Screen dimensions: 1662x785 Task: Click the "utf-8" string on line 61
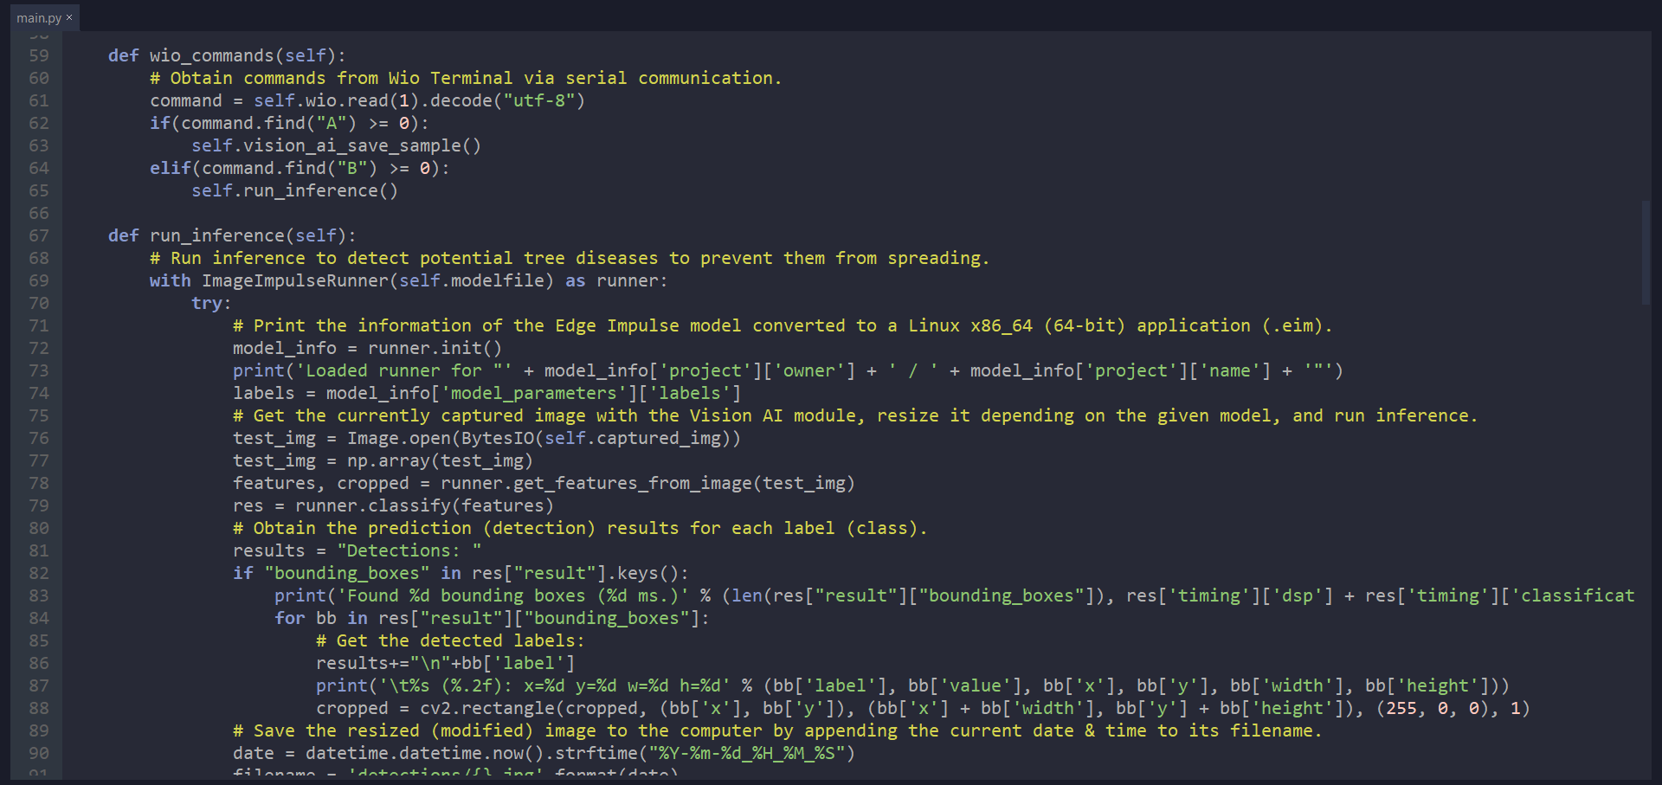(539, 100)
